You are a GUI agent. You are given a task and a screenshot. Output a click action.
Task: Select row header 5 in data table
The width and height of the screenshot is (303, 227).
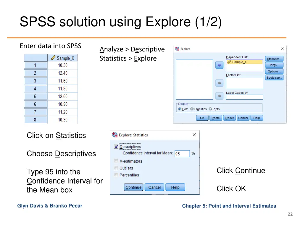pyautogui.click(x=36, y=96)
